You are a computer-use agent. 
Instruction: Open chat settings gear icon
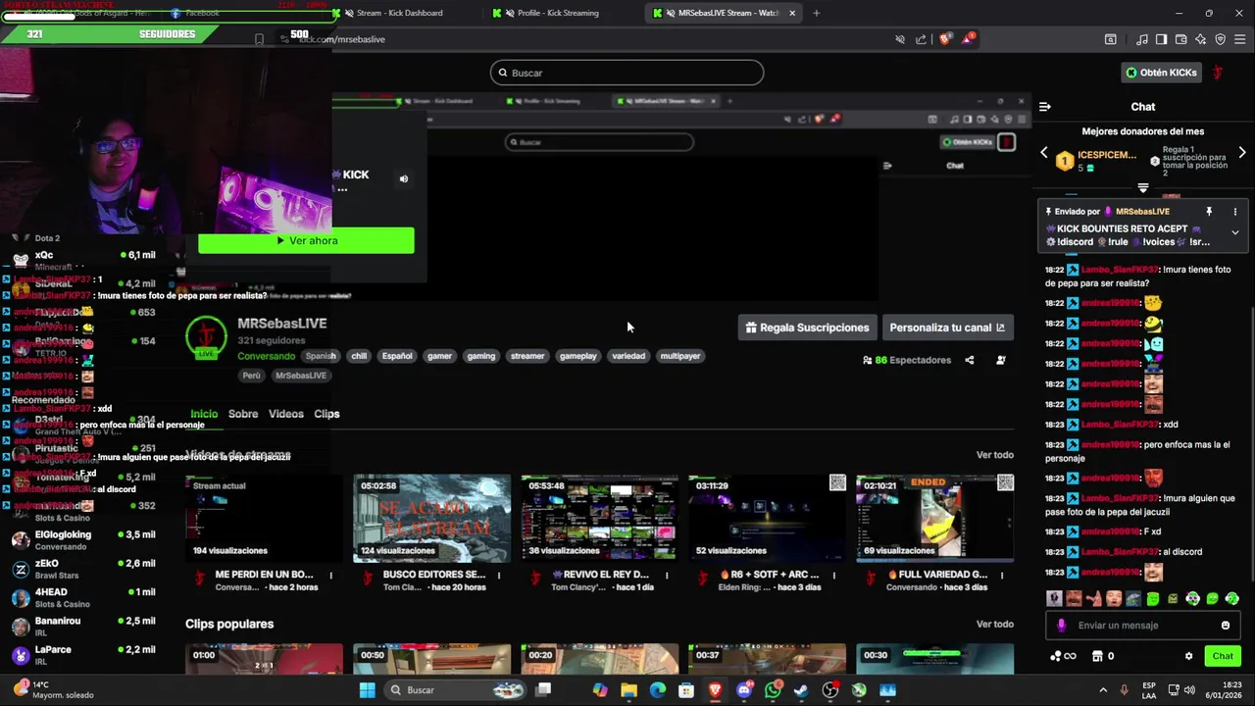click(x=1189, y=656)
